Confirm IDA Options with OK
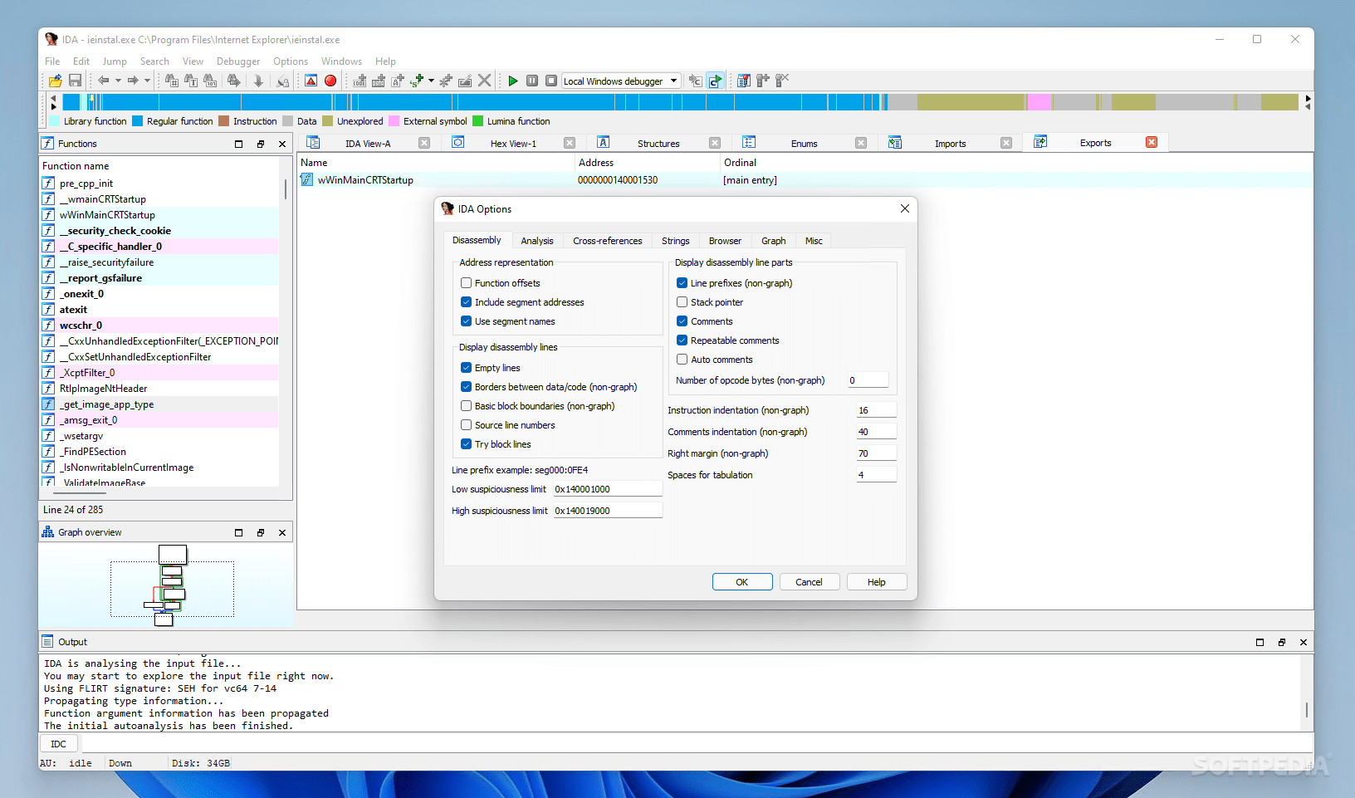This screenshot has height=798, width=1355. (x=742, y=582)
